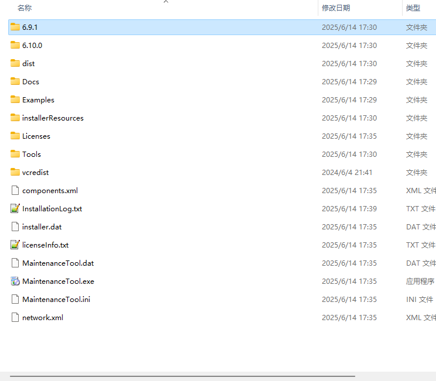Click the Tools folder name
This screenshot has width=436, height=381.
click(32, 154)
